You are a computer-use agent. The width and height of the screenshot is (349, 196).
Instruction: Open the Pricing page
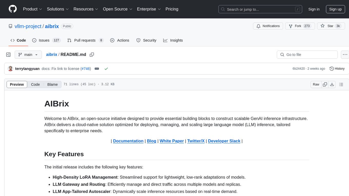pyautogui.click(x=172, y=9)
